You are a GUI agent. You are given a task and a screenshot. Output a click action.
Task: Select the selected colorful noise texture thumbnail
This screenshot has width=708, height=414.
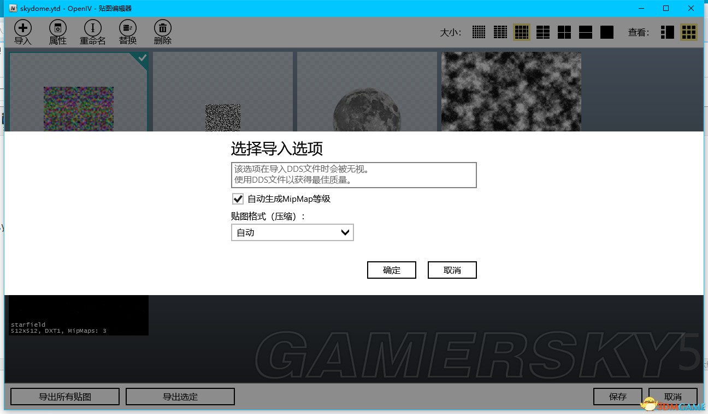tap(79, 92)
